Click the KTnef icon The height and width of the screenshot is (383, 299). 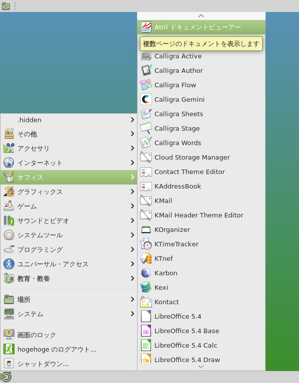[146, 258]
